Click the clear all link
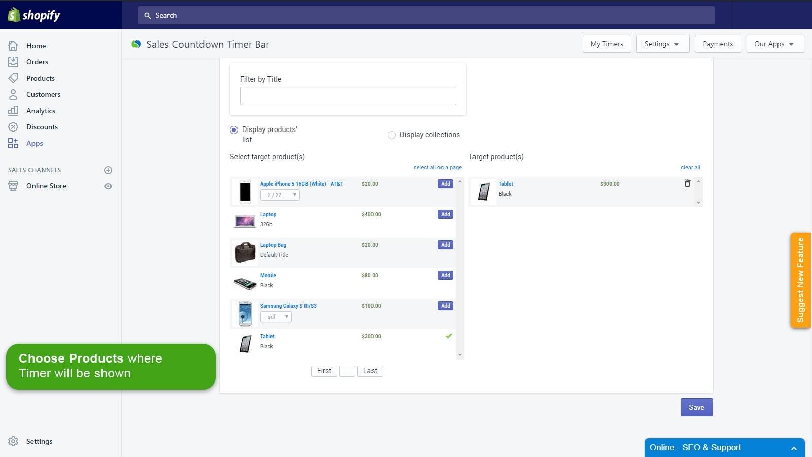 pyautogui.click(x=690, y=167)
